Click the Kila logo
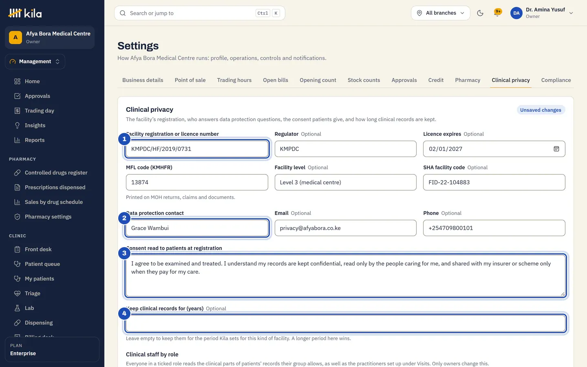 [25, 13]
